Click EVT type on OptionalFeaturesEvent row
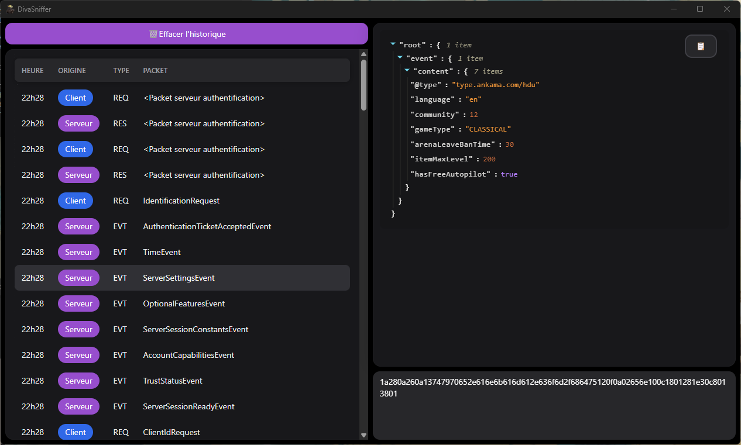Viewport: 741px width, 445px height. click(120, 303)
